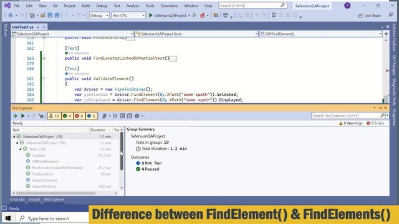The image size is (399, 224).
Task: Click the Duration column header
Action: [x=101, y=130]
